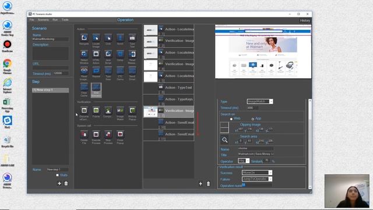Select the Action - TypeKeys operation row
The width and height of the screenshot is (373, 210).
[168, 100]
